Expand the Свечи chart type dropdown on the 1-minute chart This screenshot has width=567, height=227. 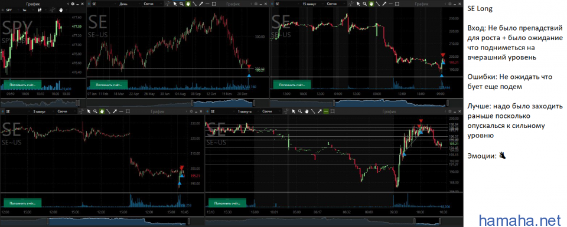tap(271, 111)
